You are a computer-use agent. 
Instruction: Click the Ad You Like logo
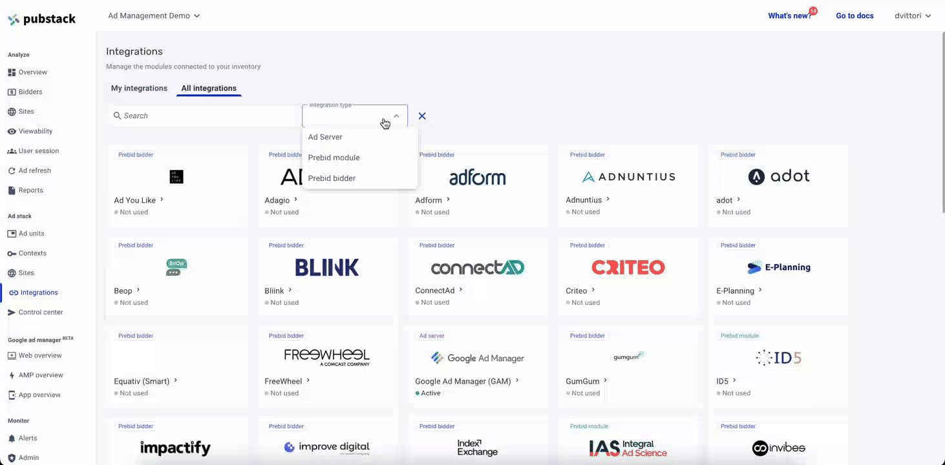[176, 177]
